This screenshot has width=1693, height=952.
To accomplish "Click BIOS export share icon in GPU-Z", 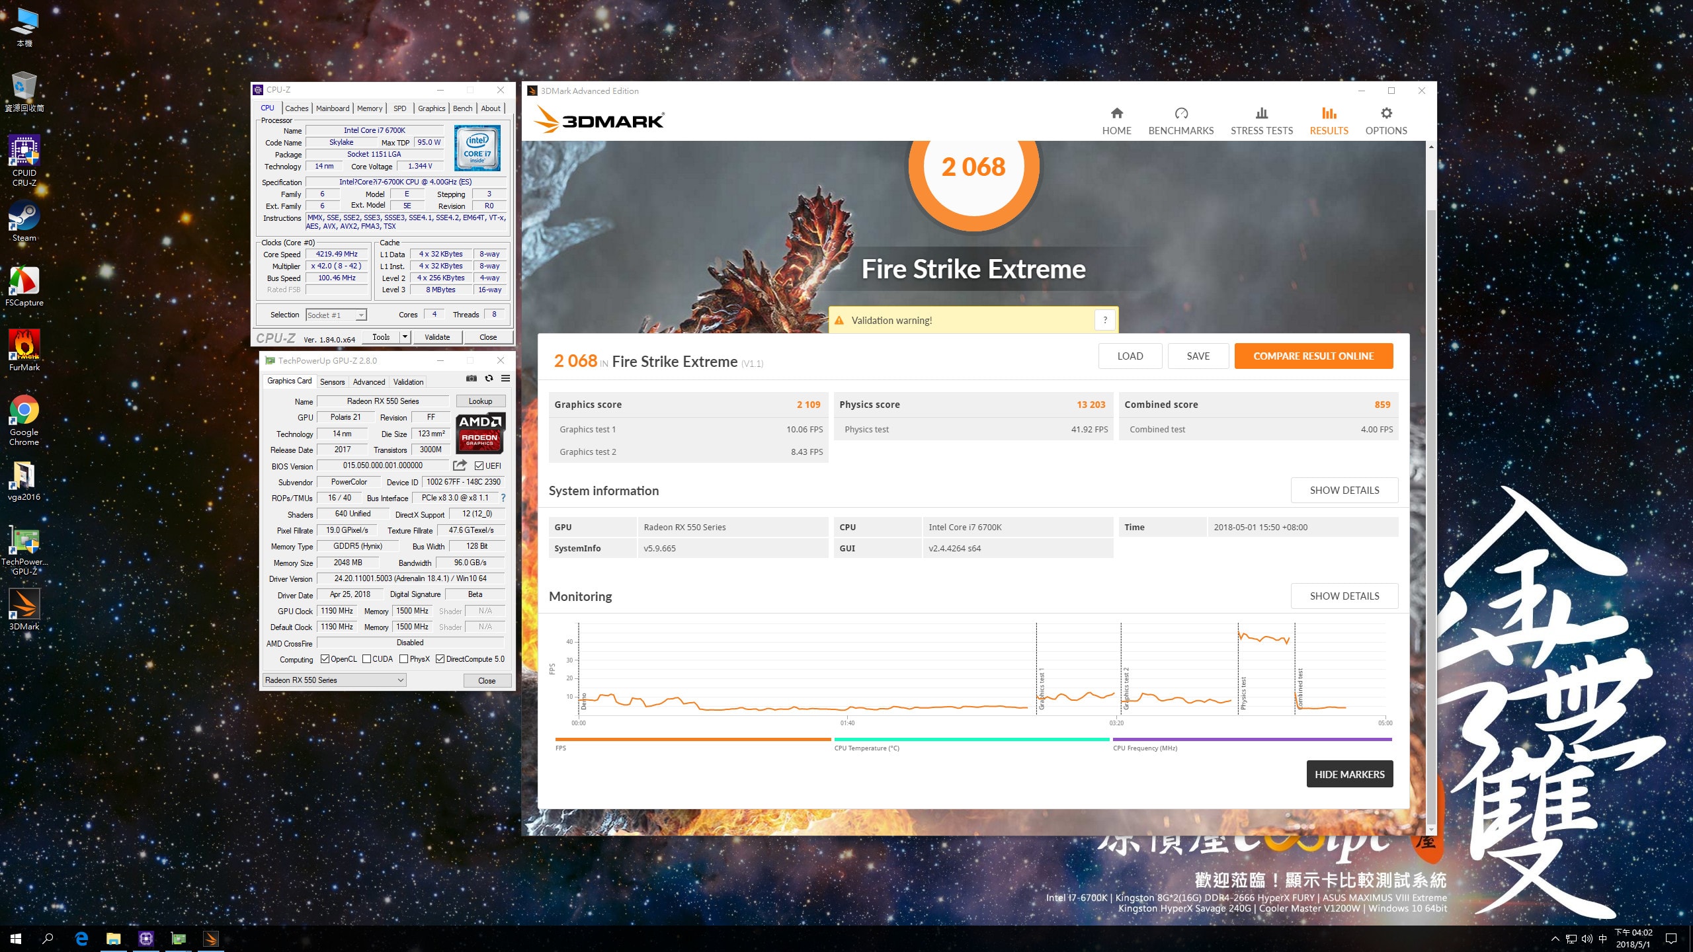I will (460, 465).
